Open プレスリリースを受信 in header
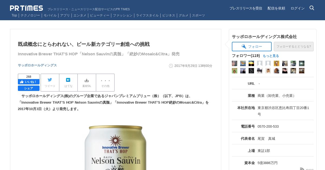The height and width of the screenshot is (170, 325). click(246, 8)
